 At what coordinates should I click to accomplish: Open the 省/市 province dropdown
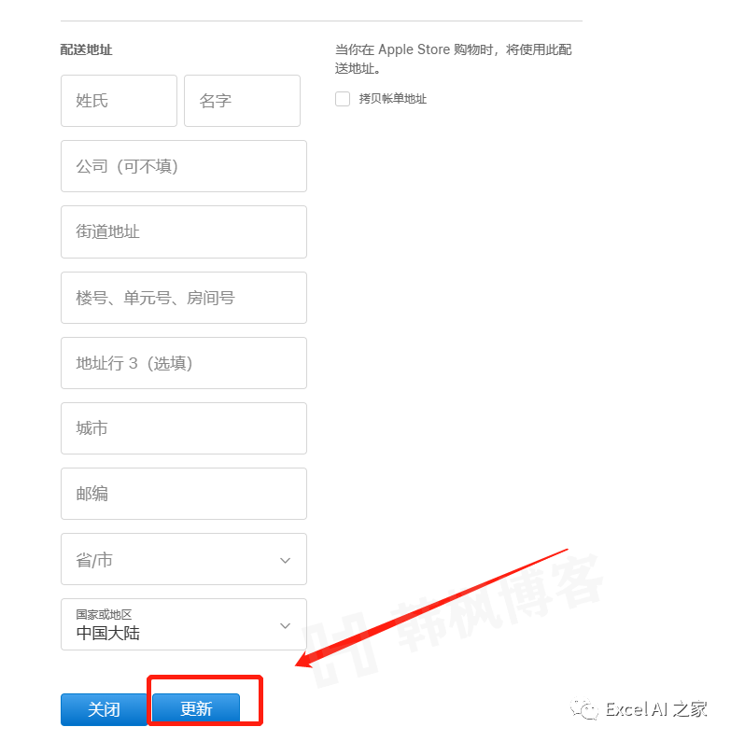pos(184,559)
